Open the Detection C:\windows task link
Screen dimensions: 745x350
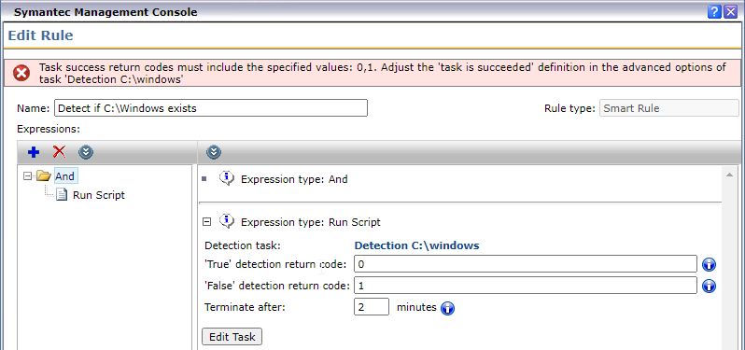pyautogui.click(x=416, y=245)
